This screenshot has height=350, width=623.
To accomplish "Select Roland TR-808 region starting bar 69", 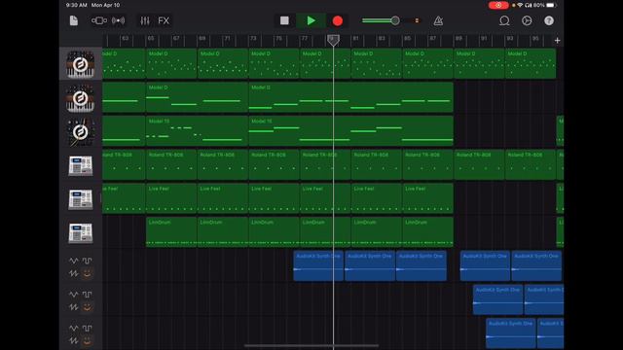I will tap(223, 164).
